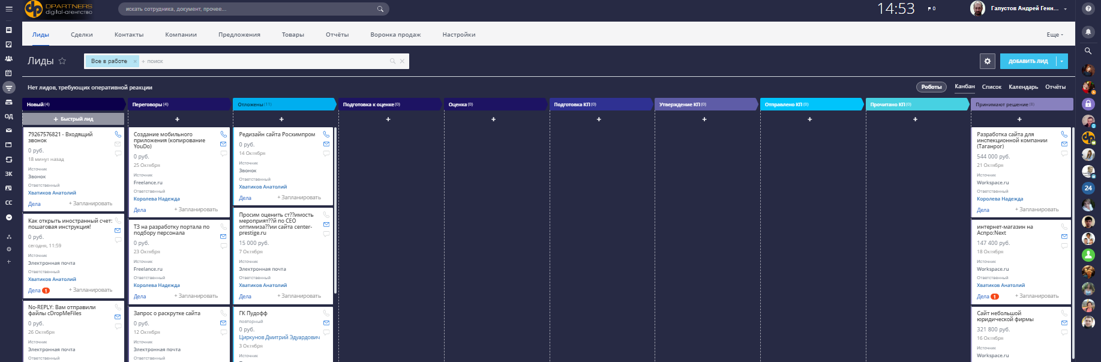The width and height of the screenshot is (1101, 362).
Task: Click the Отчёты view in kanban switcher
Action: 1055,87
